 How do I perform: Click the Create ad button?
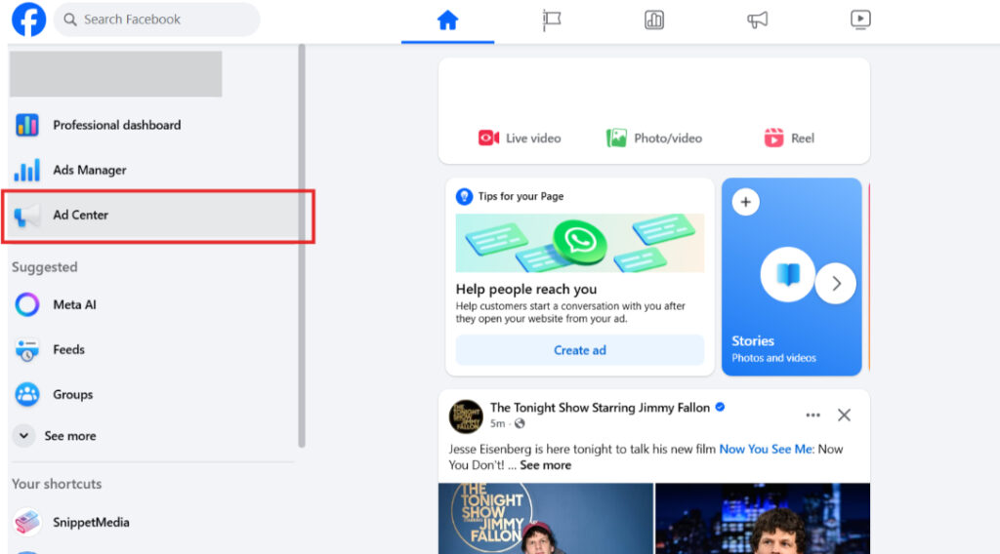580,350
